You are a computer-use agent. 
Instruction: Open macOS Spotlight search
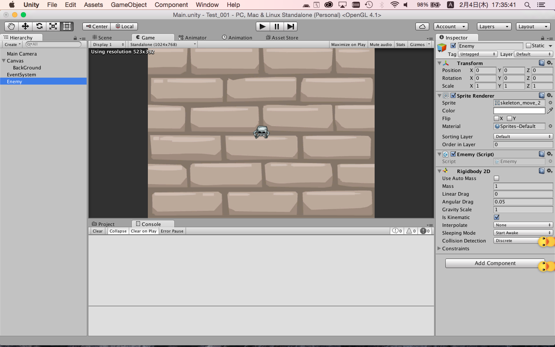click(x=527, y=5)
